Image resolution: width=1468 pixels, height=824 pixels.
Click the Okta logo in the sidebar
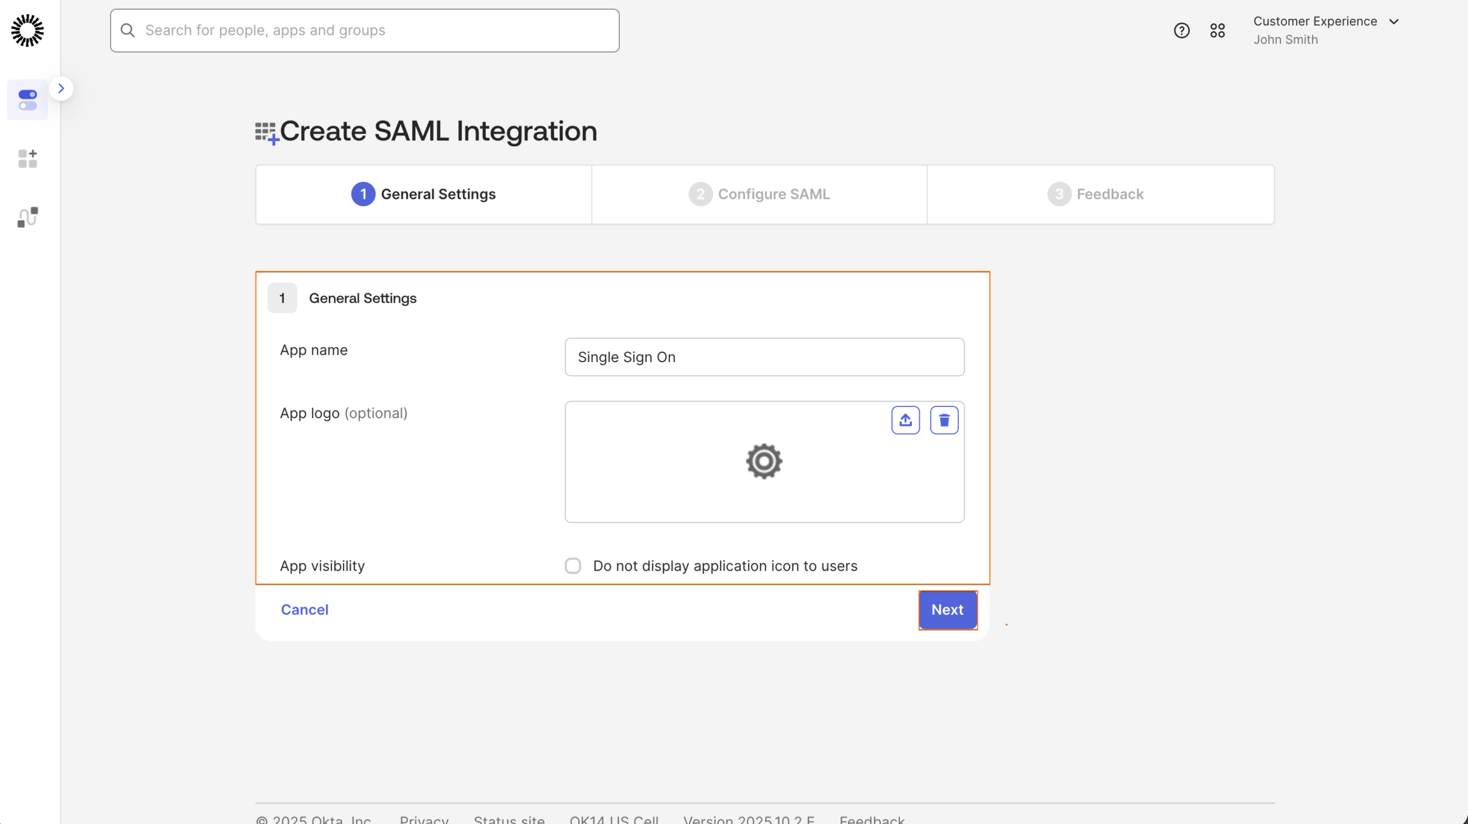28,30
